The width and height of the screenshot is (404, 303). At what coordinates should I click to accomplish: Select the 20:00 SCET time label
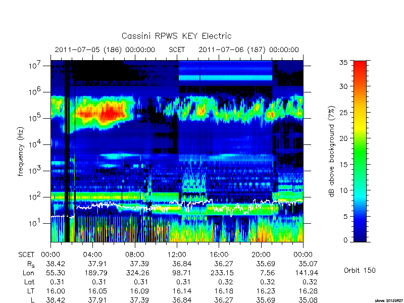pos(261,255)
